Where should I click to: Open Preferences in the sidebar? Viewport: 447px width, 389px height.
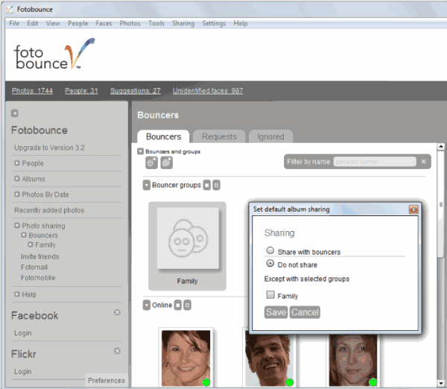pyautogui.click(x=107, y=381)
